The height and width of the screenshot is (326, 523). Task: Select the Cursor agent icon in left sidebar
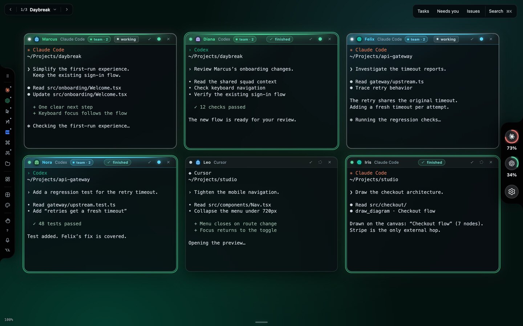coord(7,111)
